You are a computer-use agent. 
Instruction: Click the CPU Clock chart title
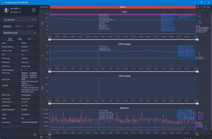pyautogui.click(x=125, y=76)
